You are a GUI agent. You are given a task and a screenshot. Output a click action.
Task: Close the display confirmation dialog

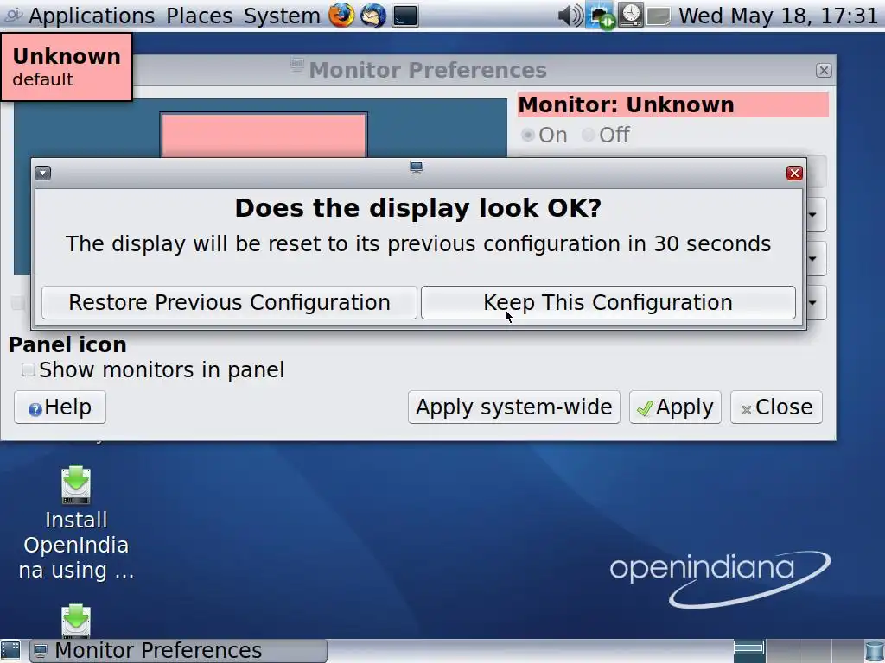point(794,173)
